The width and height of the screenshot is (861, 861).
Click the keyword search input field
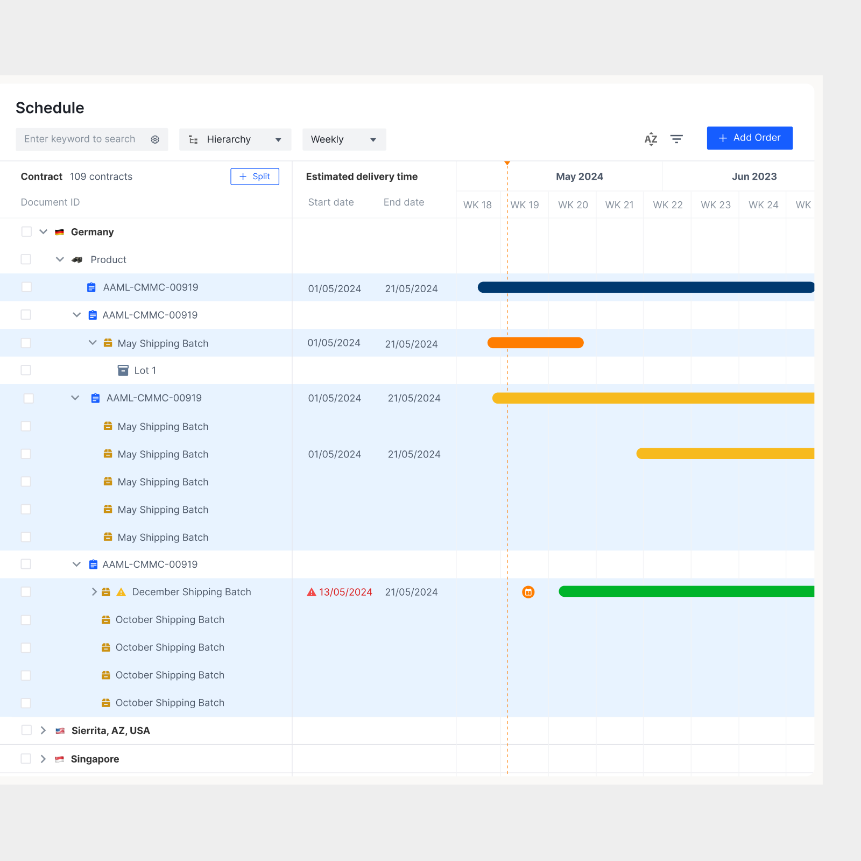click(x=81, y=139)
